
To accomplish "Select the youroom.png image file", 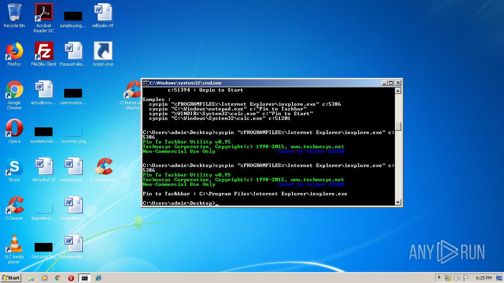I will pos(73,134).
